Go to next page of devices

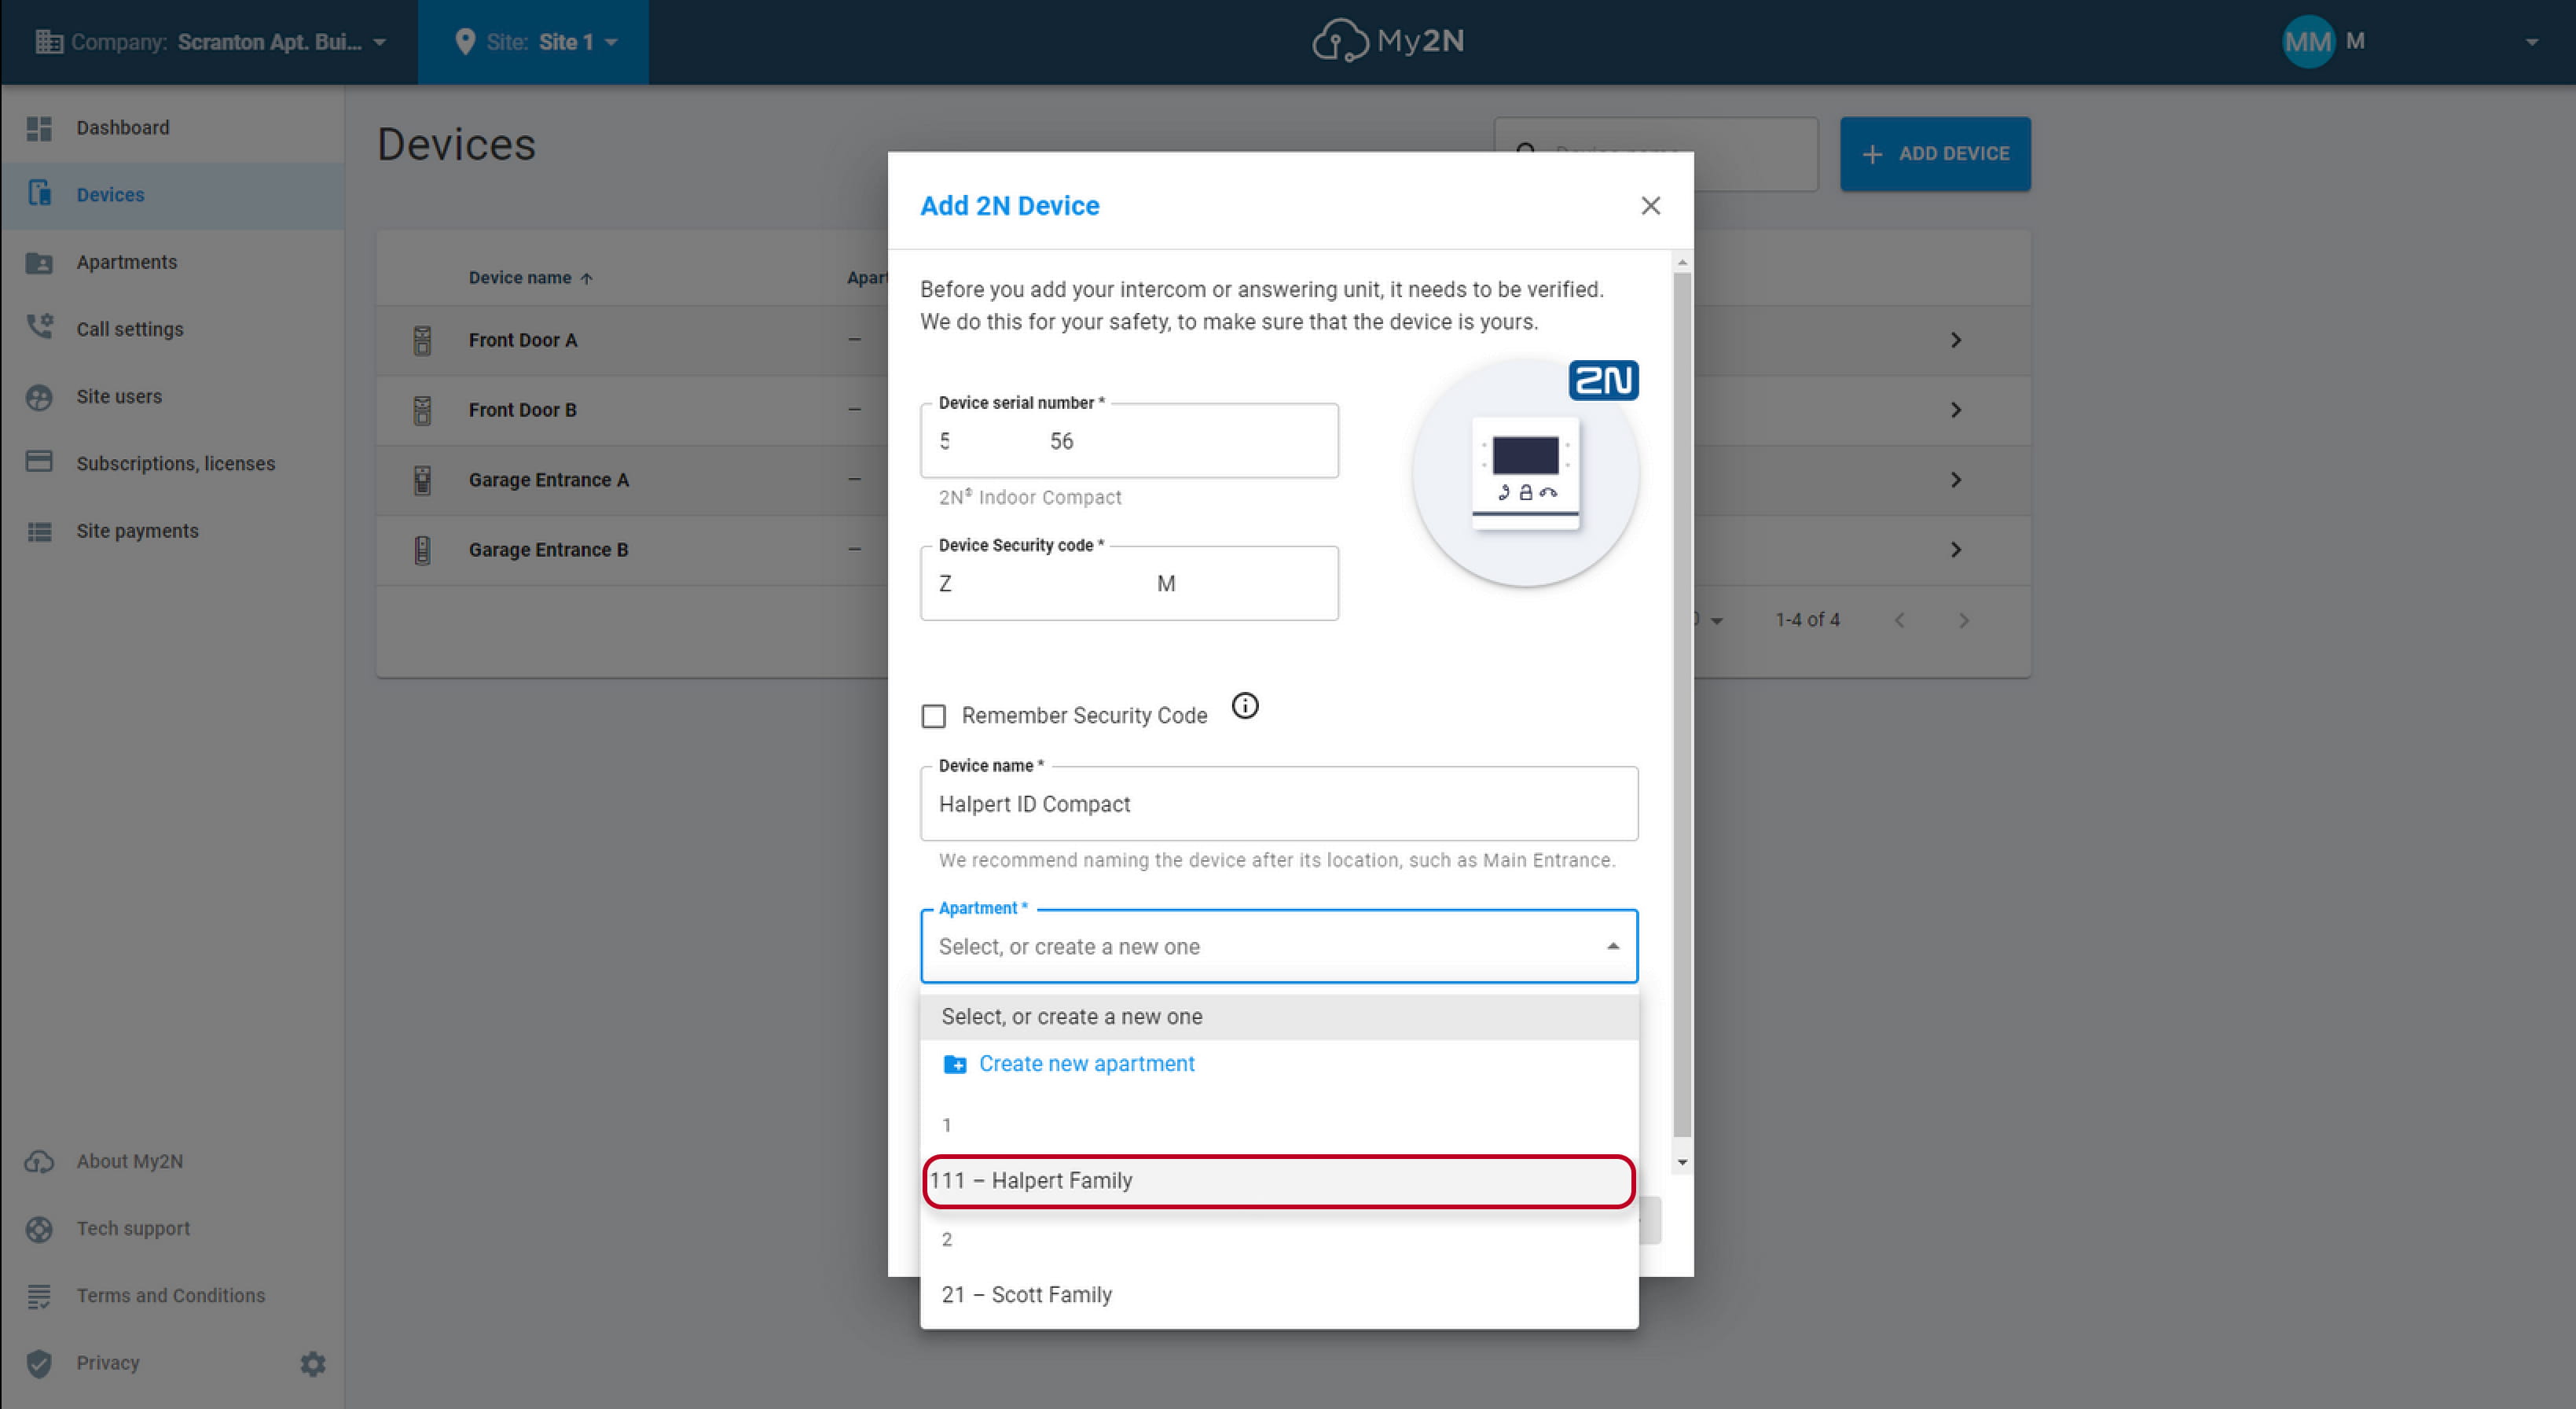coord(1964,620)
